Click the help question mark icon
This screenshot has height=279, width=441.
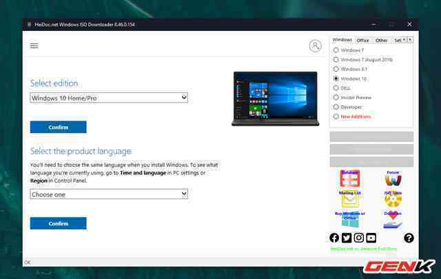409,238
